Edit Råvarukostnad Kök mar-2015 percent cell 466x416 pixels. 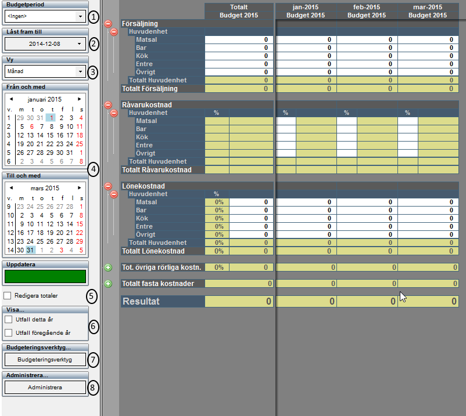(408, 138)
